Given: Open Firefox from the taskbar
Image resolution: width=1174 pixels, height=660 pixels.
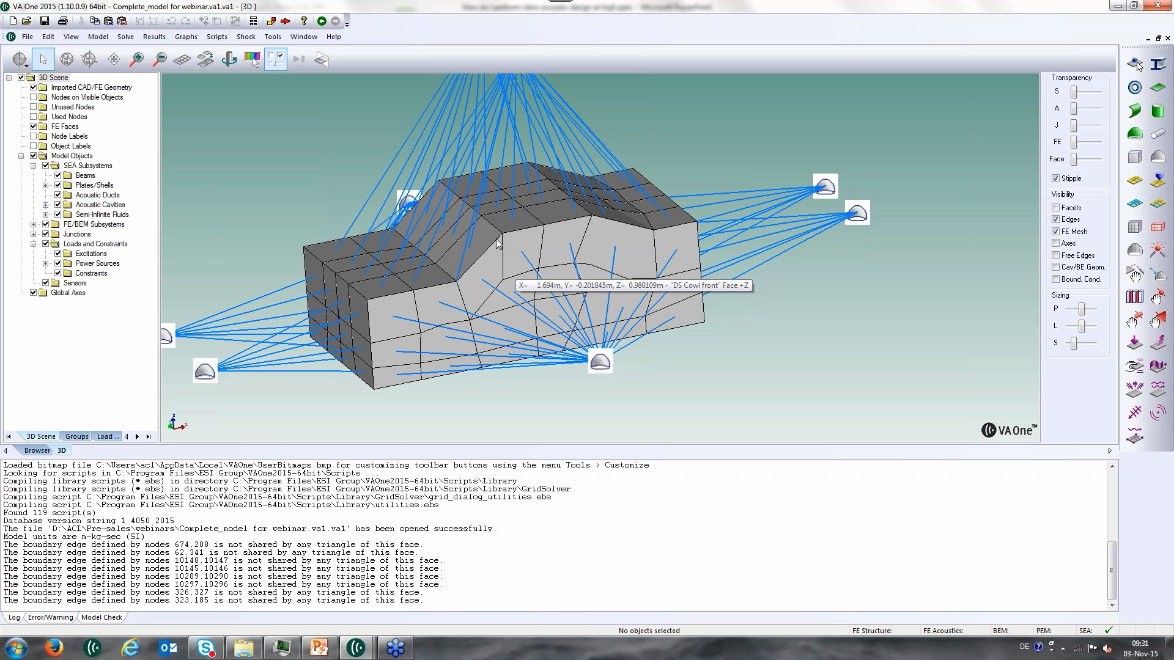Looking at the screenshot, I should point(54,647).
